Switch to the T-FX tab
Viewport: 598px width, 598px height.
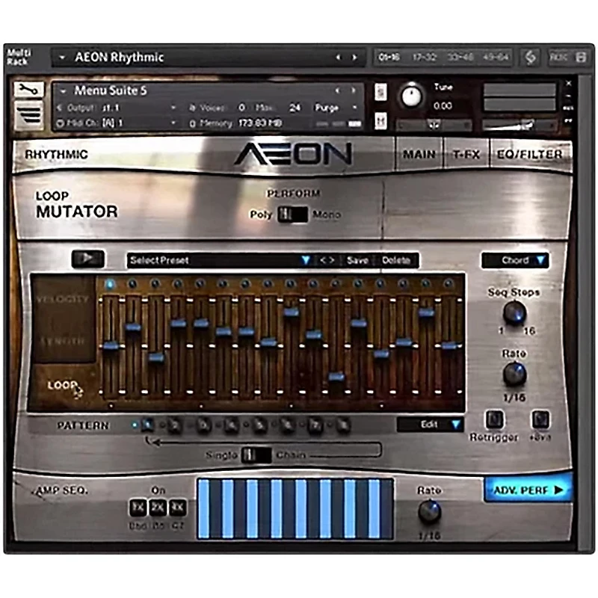click(x=466, y=155)
